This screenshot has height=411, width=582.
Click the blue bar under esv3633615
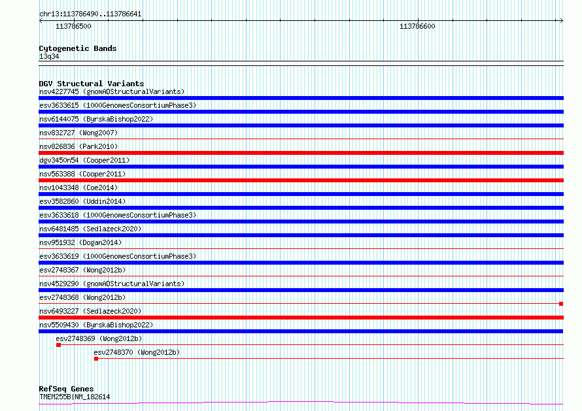pos(301,112)
